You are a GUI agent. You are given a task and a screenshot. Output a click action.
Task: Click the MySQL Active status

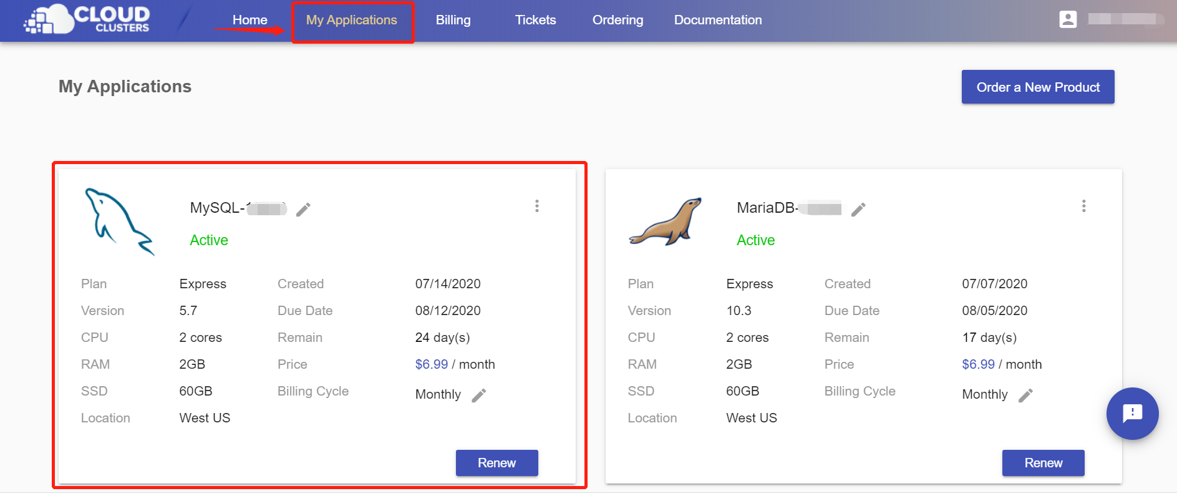click(209, 240)
